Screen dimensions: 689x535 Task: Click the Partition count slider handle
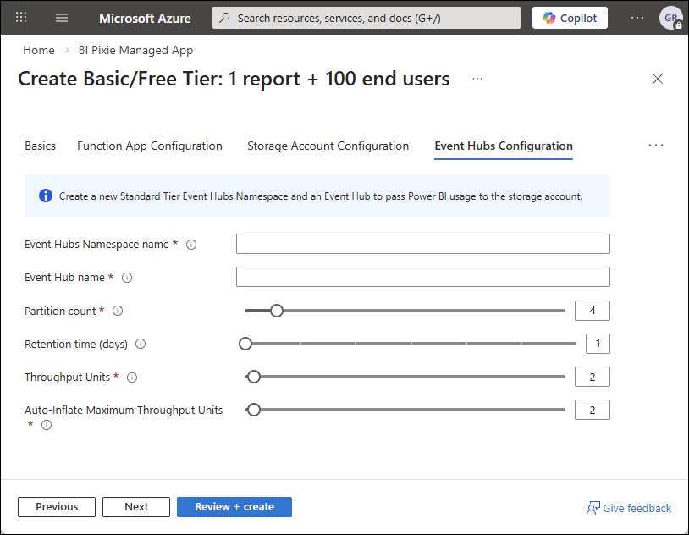click(x=276, y=311)
